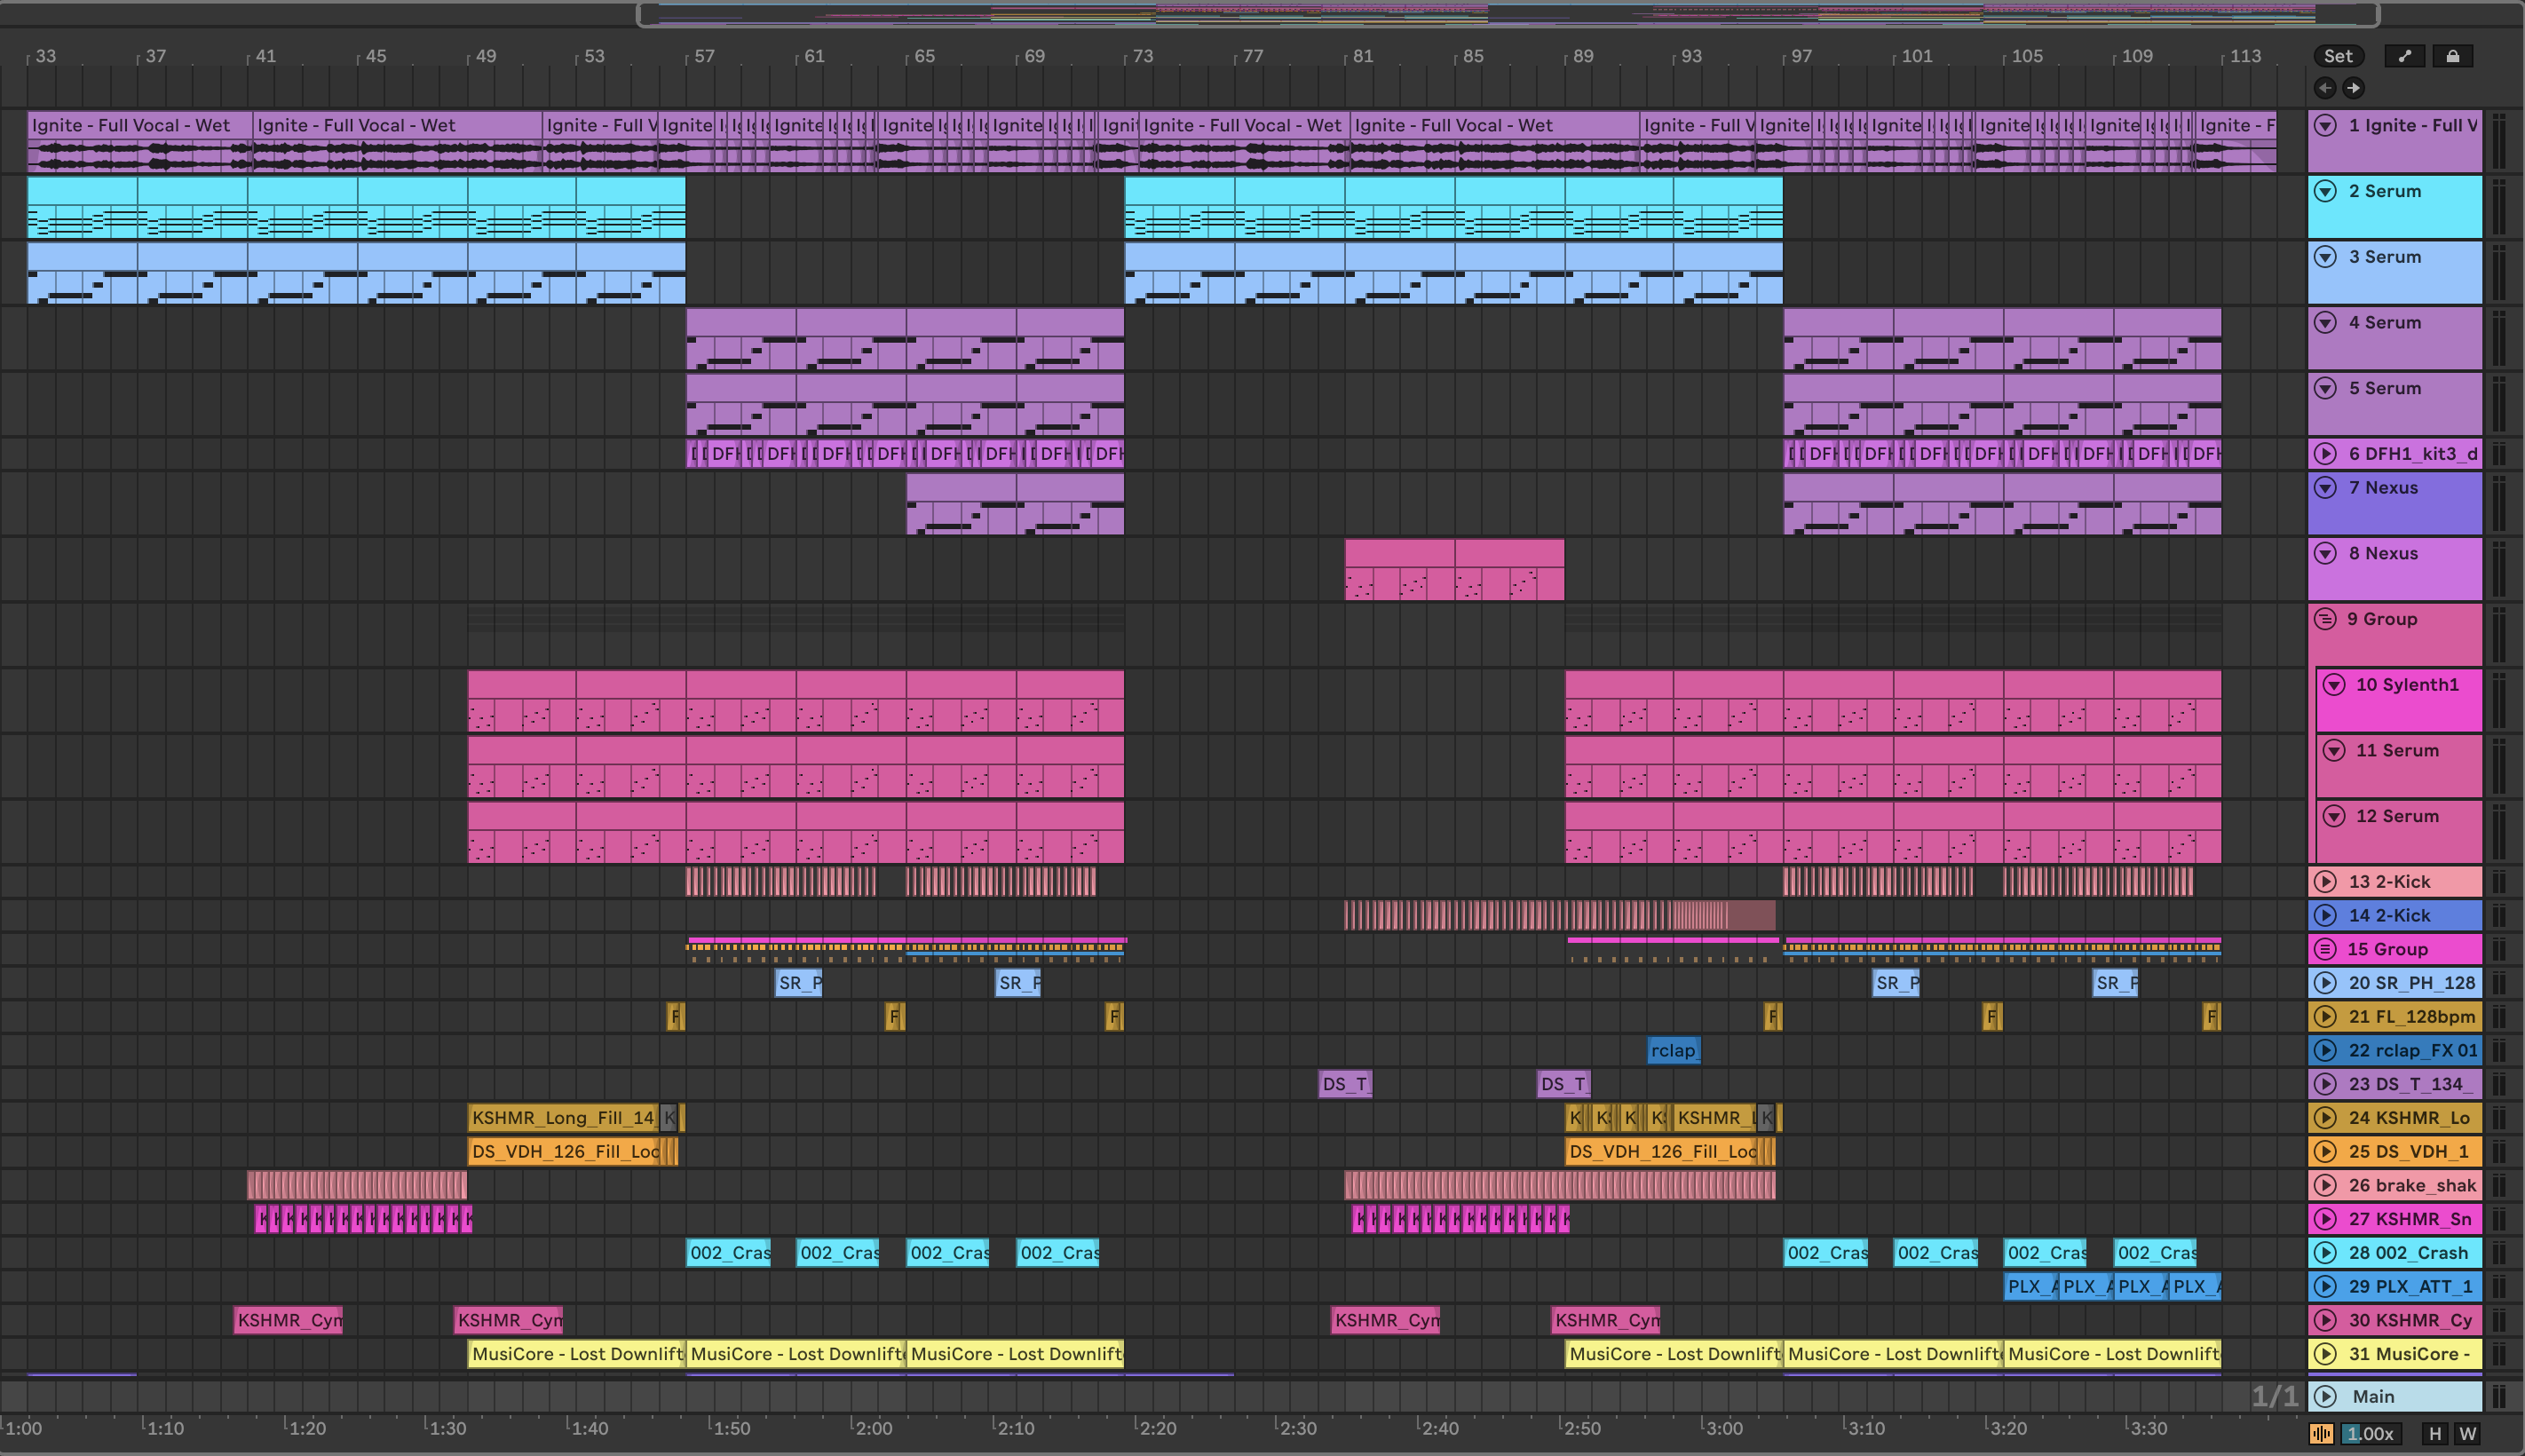
Task: Click bar 57 in the beat ruler
Action: point(704,56)
